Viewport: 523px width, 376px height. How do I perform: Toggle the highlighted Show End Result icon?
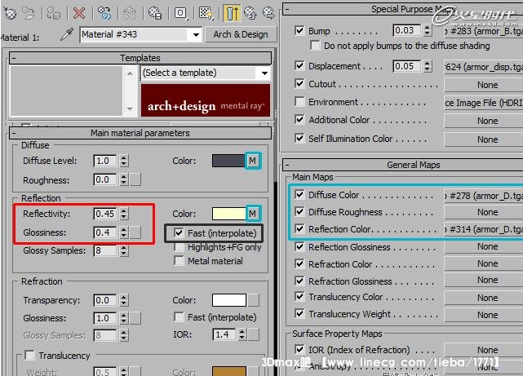[232, 13]
